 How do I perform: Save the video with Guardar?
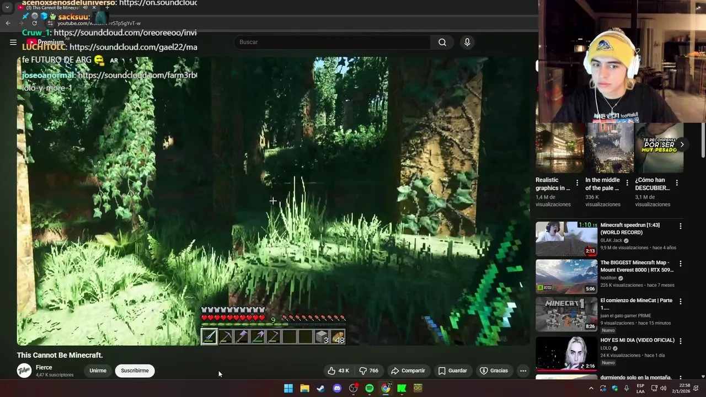(452, 371)
